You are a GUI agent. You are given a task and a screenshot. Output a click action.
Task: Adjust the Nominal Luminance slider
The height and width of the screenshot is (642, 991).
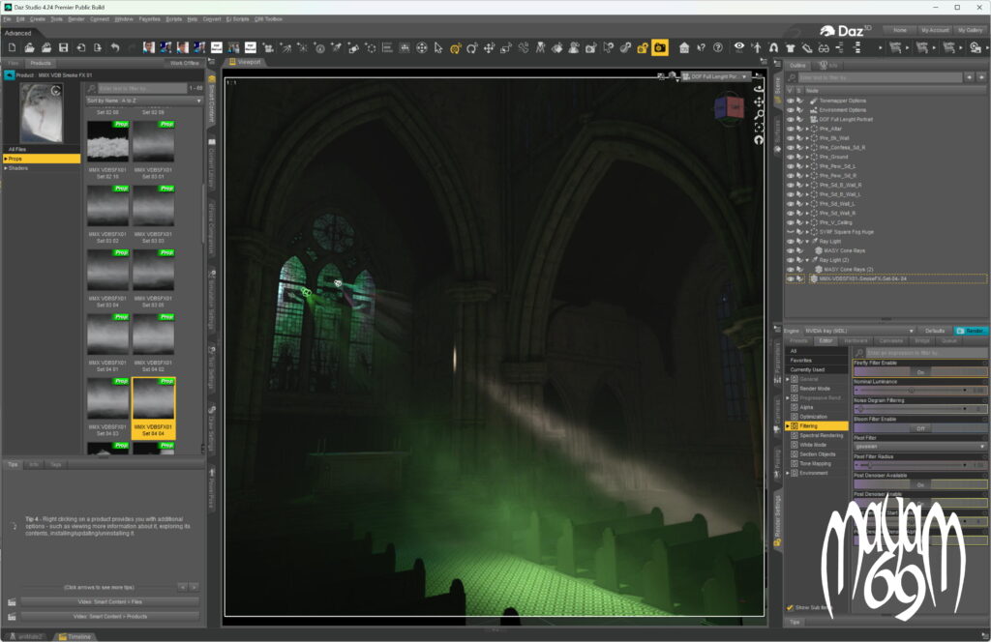[912, 391]
